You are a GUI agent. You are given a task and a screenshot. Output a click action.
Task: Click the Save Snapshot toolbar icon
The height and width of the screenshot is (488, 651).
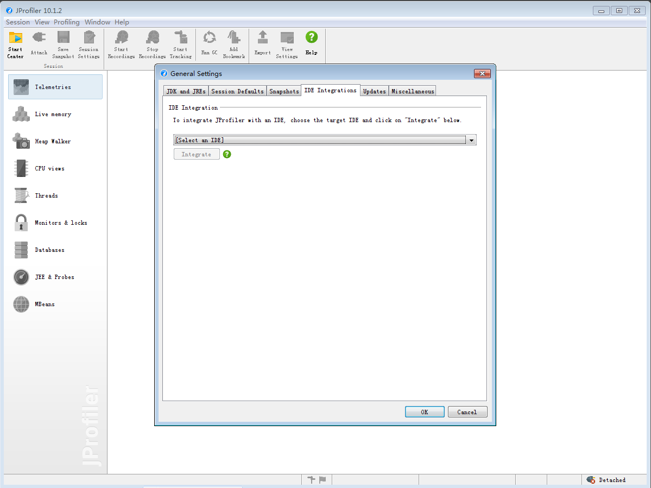(63, 45)
